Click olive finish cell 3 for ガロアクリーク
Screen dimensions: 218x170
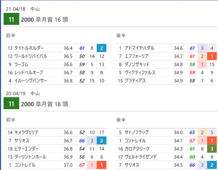tap(212, 149)
